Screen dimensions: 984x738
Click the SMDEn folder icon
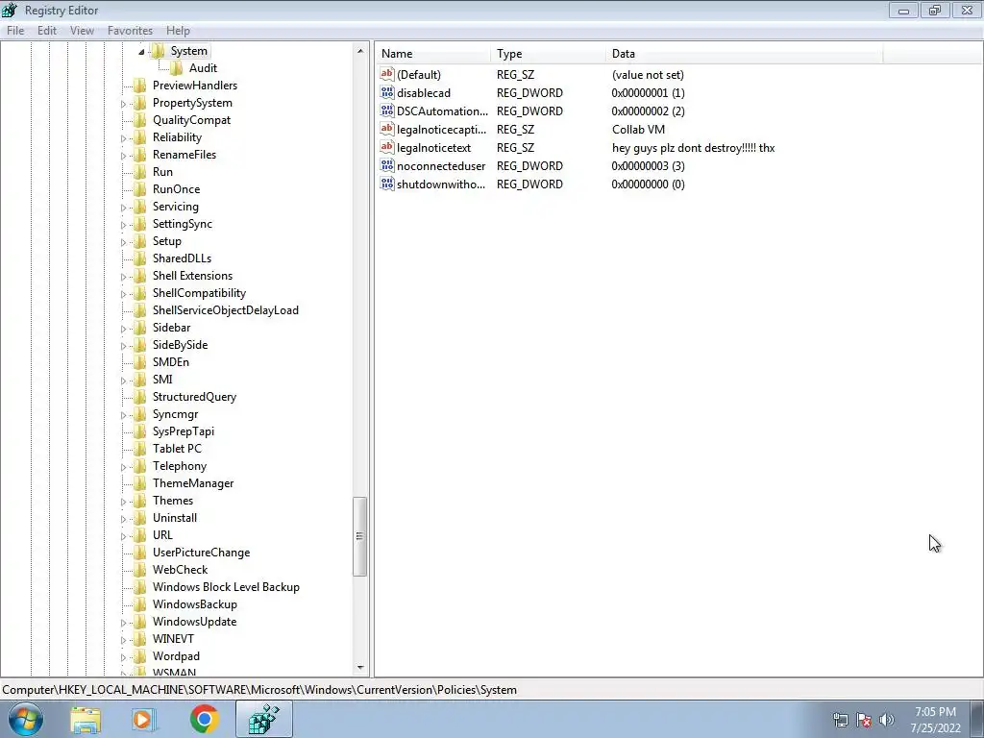pos(140,362)
